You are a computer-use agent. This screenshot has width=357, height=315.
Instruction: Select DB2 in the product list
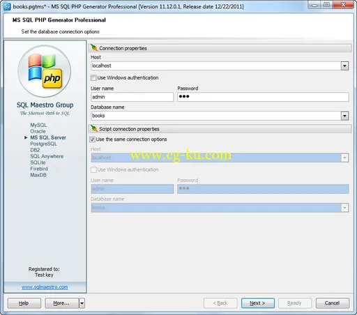[35, 150]
